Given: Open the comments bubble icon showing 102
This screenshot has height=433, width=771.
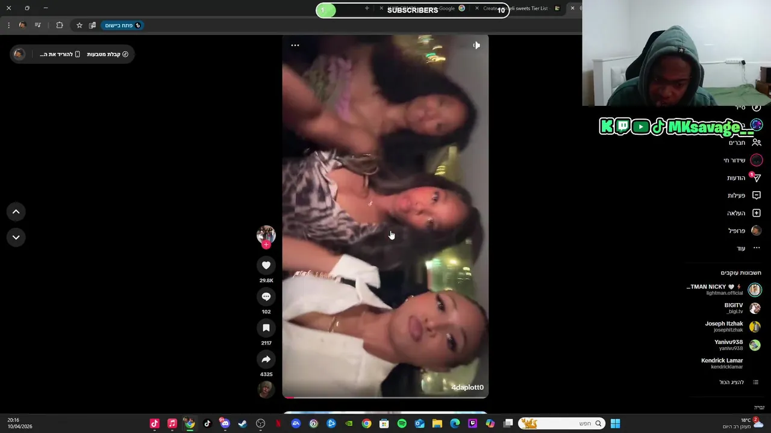Looking at the screenshot, I should pos(266,296).
